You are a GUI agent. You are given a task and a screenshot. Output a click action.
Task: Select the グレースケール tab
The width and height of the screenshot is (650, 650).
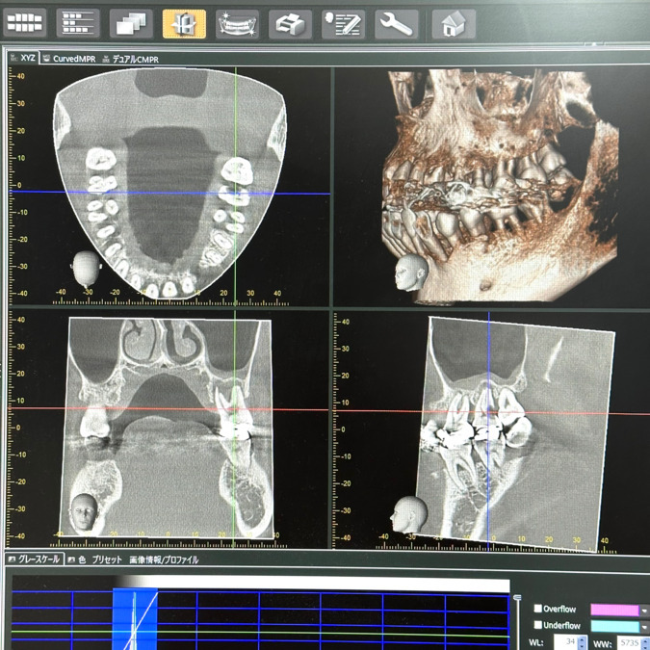point(36,559)
